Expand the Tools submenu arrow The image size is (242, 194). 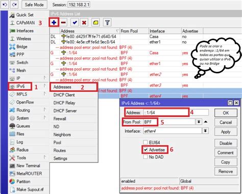[45, 157]
